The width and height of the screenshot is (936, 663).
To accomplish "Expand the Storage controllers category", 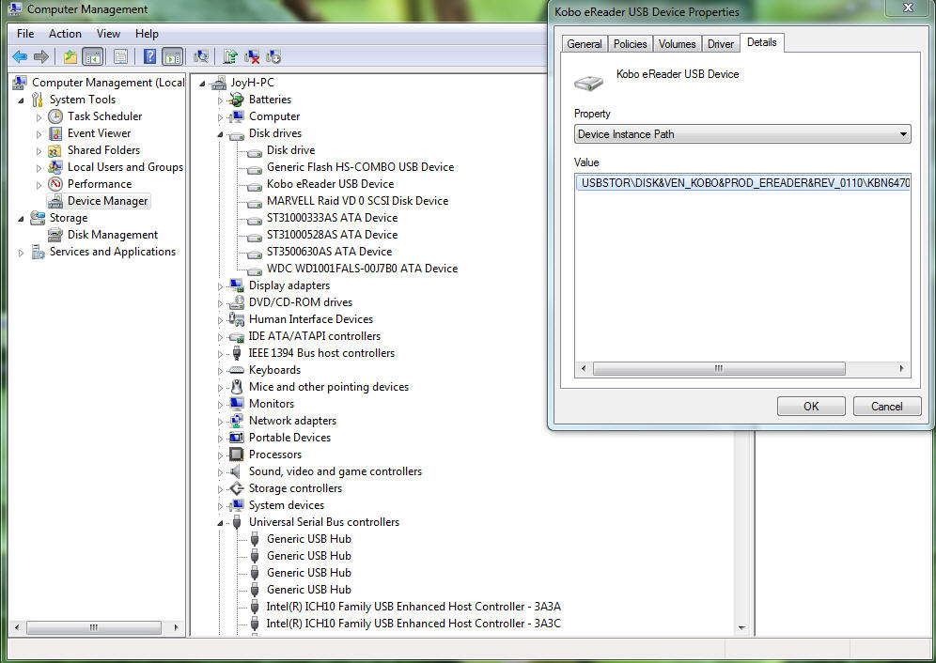I will [x=220, y=489].
